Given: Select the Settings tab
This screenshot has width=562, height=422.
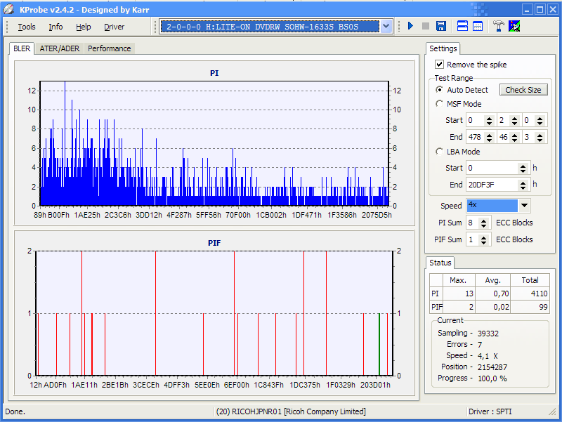Looking at the screenshot, I should click(x=443, y=48).
